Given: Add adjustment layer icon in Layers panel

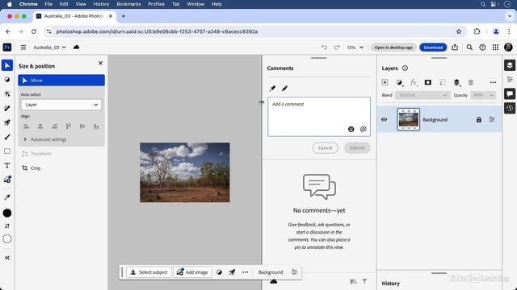Looking at the screenshot, I should pos(399,82).
